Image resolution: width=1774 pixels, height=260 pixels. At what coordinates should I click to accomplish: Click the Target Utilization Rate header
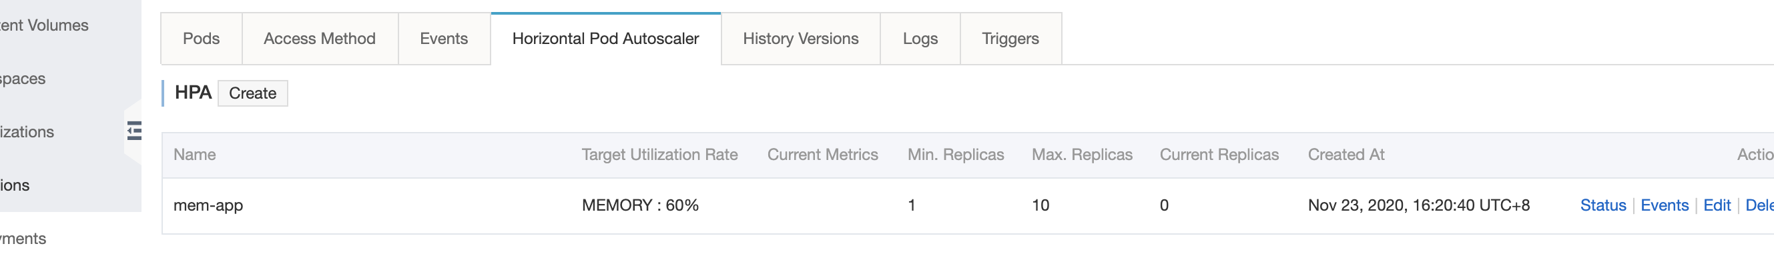pyautogui.click(x=659, y=155)
